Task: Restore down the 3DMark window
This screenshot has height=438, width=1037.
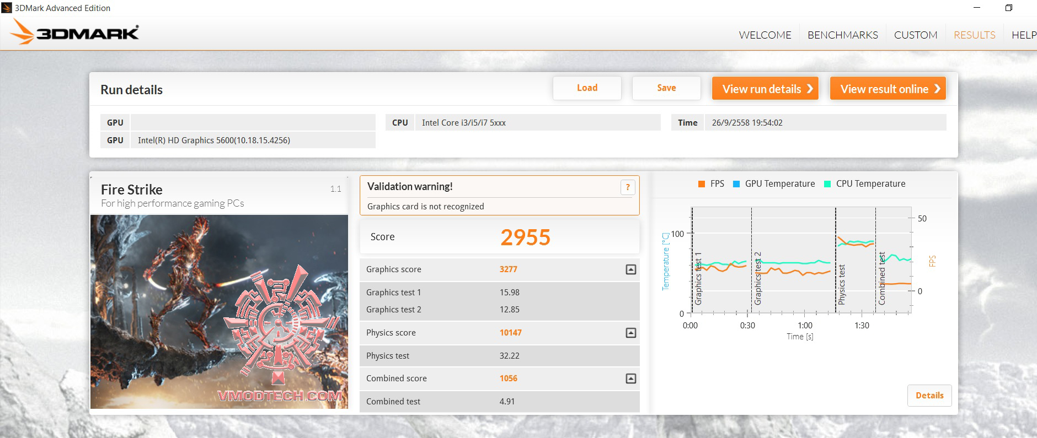Action: point(1008,8)
